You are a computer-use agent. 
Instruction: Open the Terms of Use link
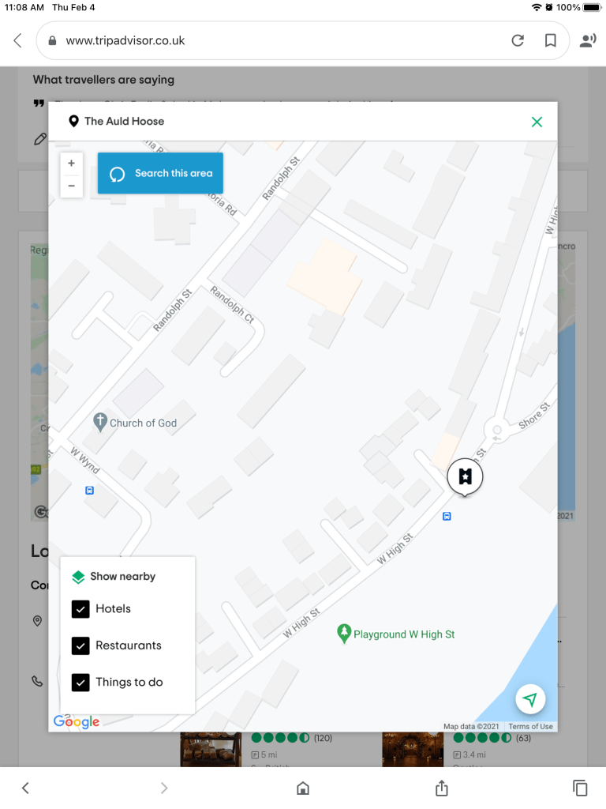530,727
